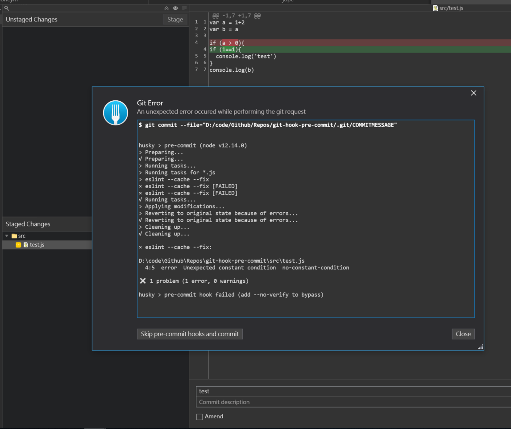Click the diff hunk header @@ -1,7 +1,7 @@
Viewport: 511px width, 429px height.
236,16
